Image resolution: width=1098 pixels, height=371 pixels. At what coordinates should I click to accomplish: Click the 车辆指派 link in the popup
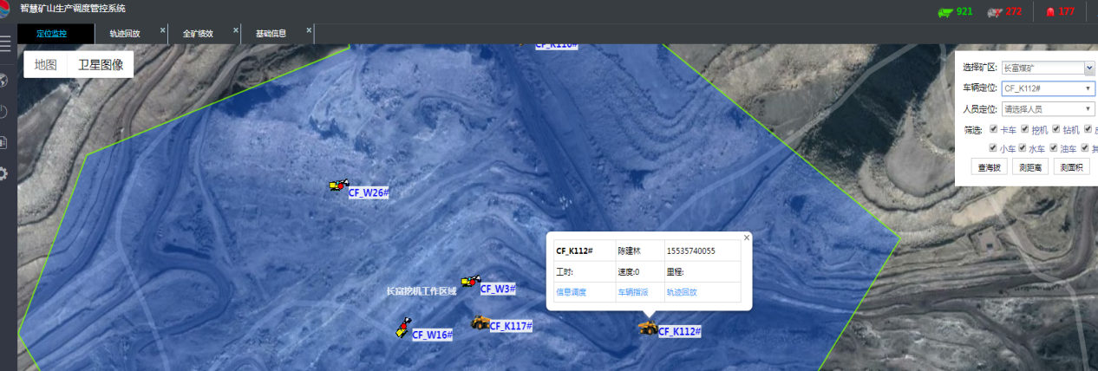632,292
